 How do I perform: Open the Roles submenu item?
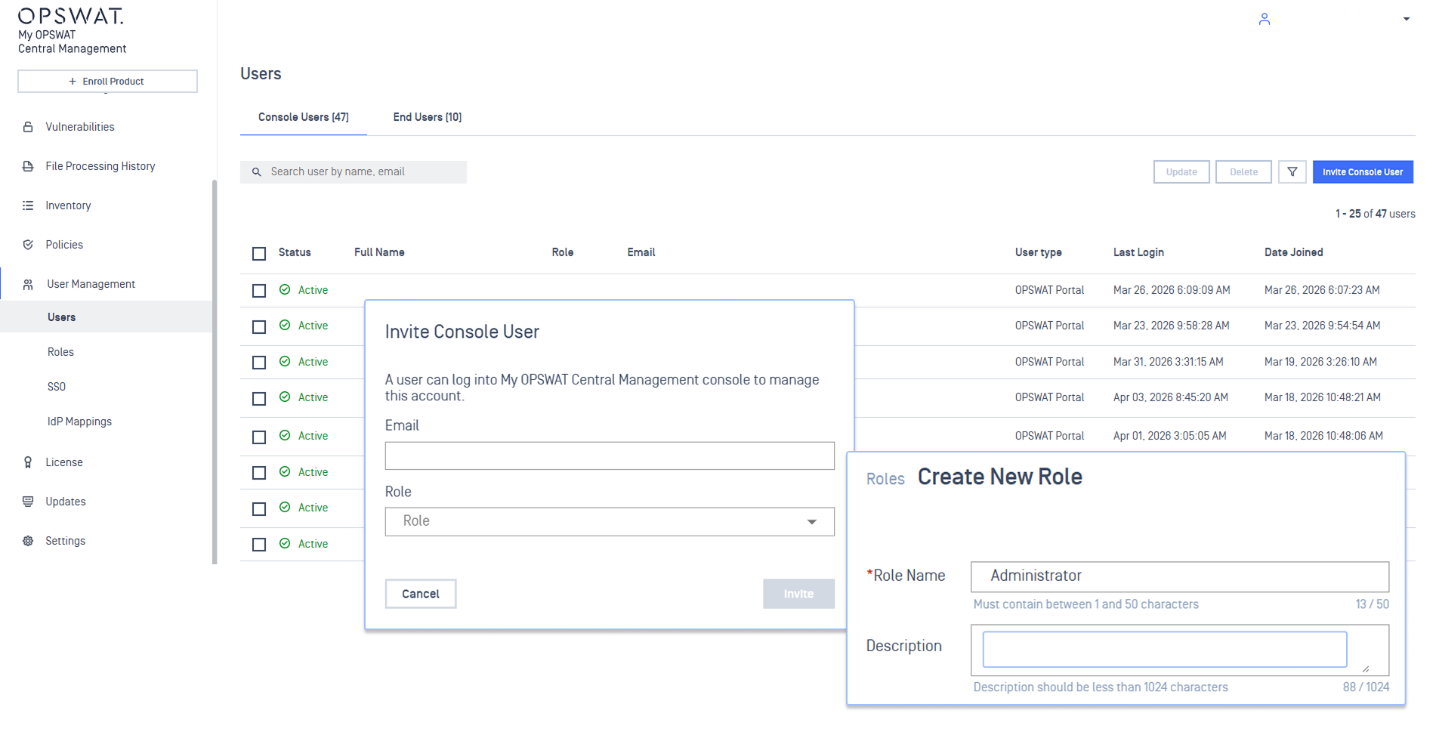click(x=60, y=352)
